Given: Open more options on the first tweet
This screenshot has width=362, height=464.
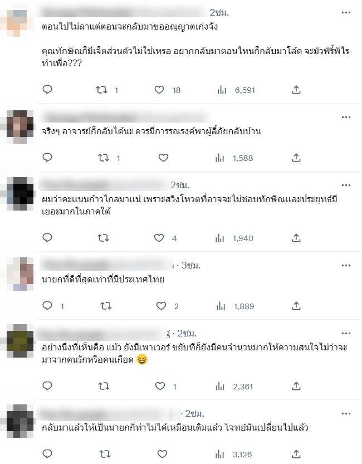Looking at the screenshot, I should pyautogui.click(x=346, y=12).
